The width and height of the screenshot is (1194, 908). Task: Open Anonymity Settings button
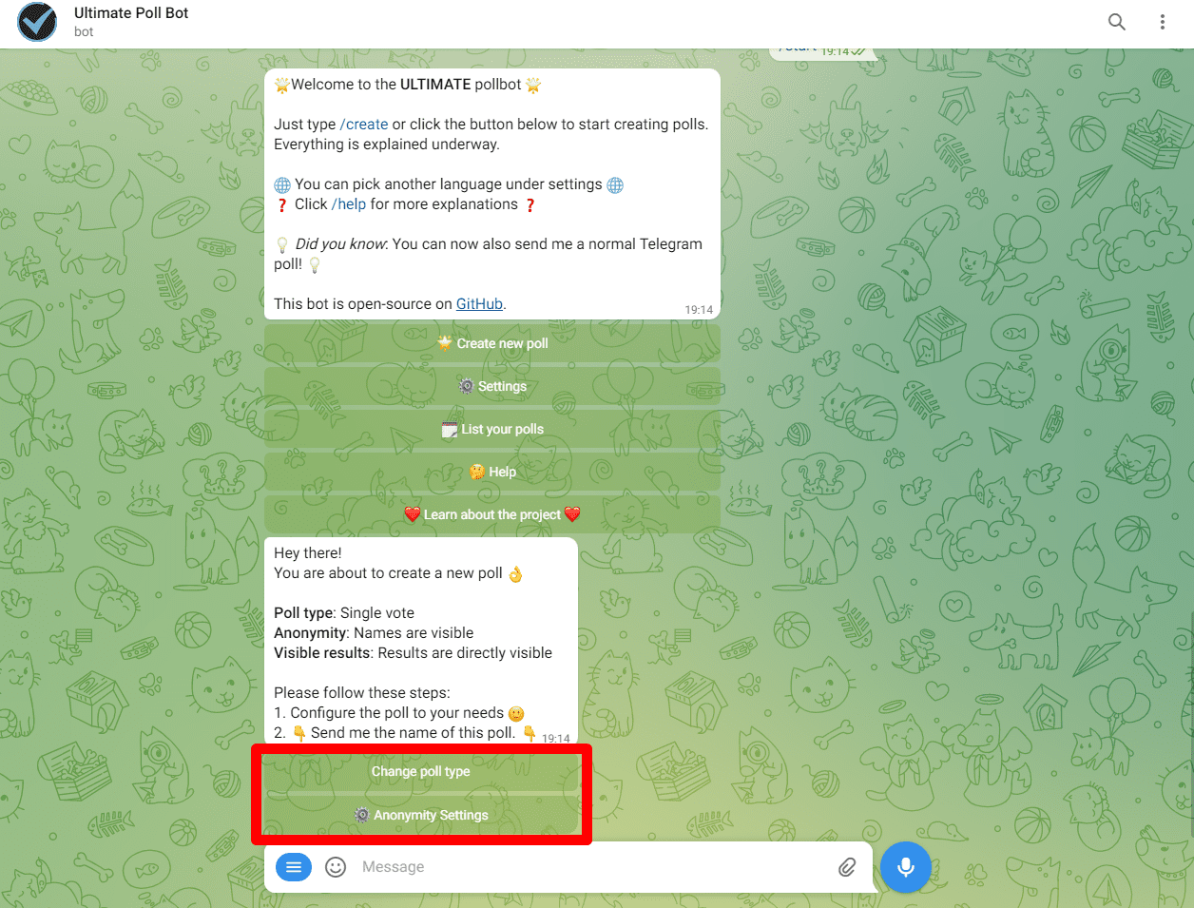420,815
